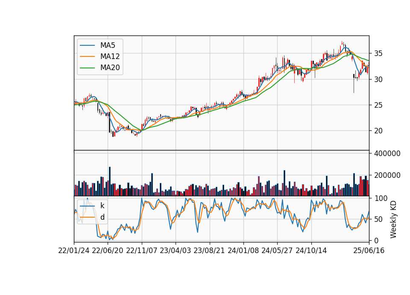Click the k legend label

[x=102, y=206]
